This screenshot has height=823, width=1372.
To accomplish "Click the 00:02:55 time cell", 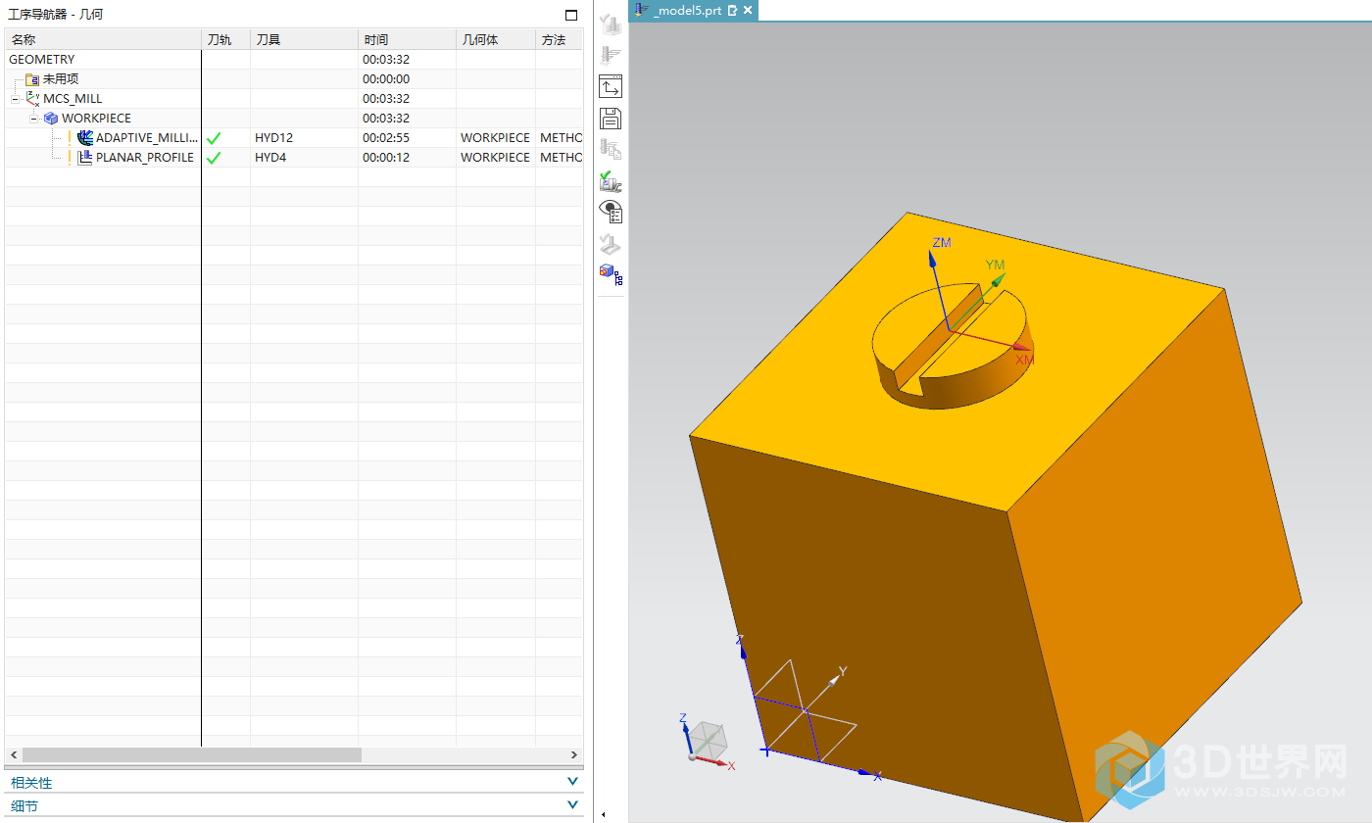I will pos(407,138).
